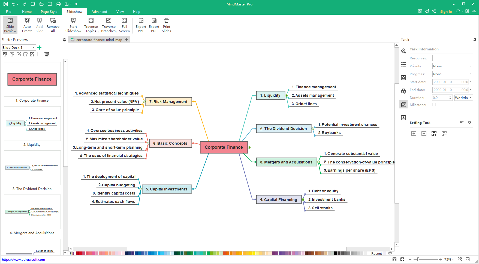Click the Remove All slides icon
479x264 pixels.
coord(53,21)
